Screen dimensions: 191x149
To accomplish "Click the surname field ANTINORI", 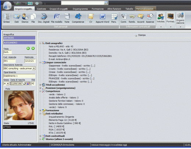I will pyautogui.click(x=19, y=38).
